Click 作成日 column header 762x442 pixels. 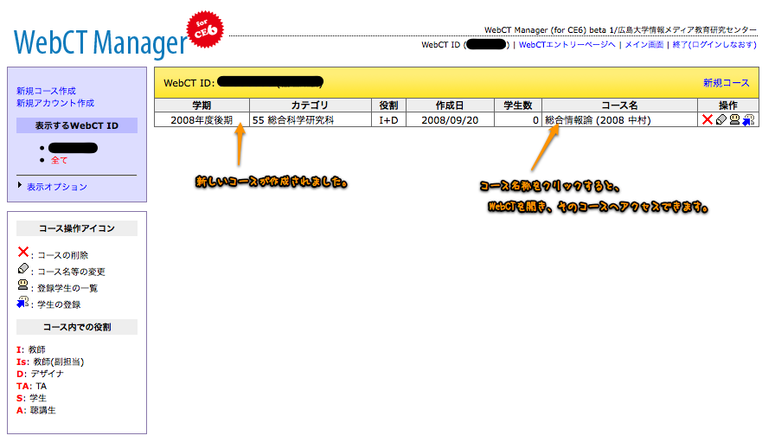(x=450, y=105)
